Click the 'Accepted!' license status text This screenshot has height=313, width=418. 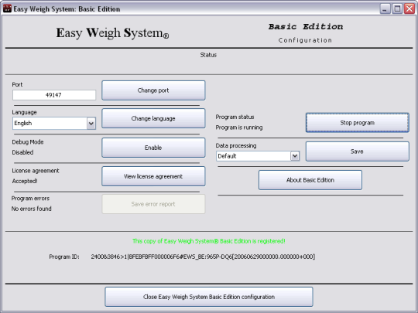25,181
